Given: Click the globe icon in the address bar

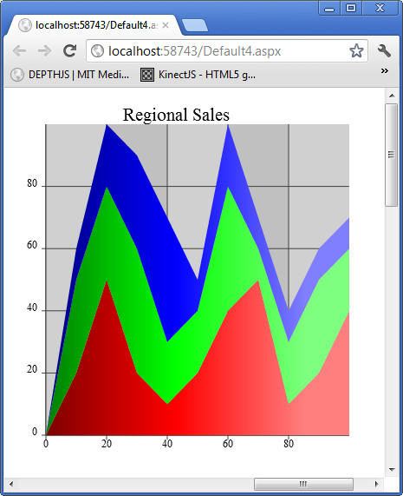Looking at the screenshot, I should point(98,51).
